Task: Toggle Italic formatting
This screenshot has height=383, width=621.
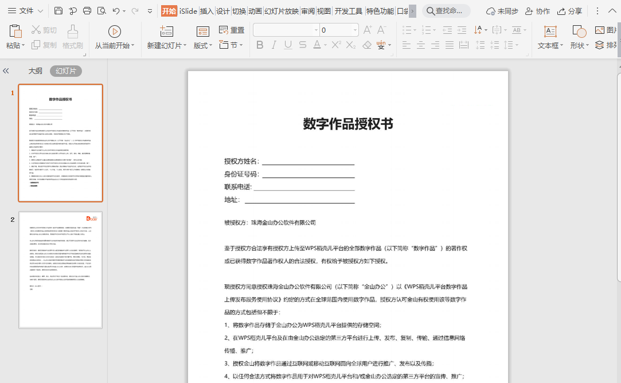Action: (274, 45)
